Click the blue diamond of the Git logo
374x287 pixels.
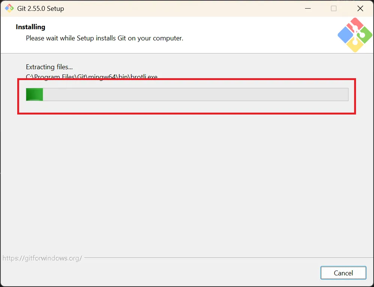click(x=346, y=35)
